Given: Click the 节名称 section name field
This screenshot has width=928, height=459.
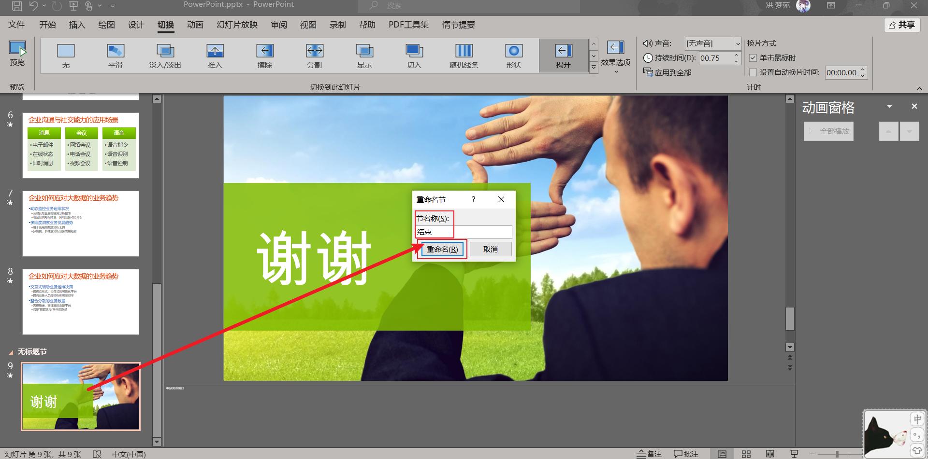Looking at the screenshot, I should point(464,232).
